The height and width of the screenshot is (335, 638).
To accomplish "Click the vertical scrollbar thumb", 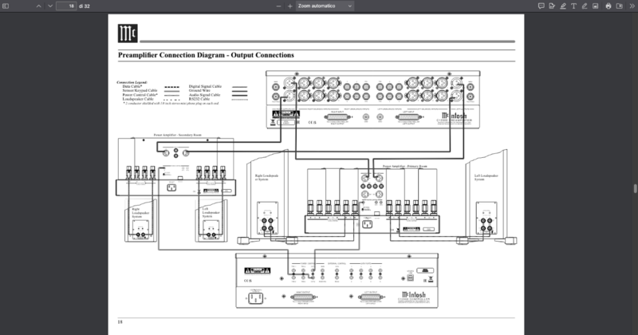I will [x=635, y=189].
